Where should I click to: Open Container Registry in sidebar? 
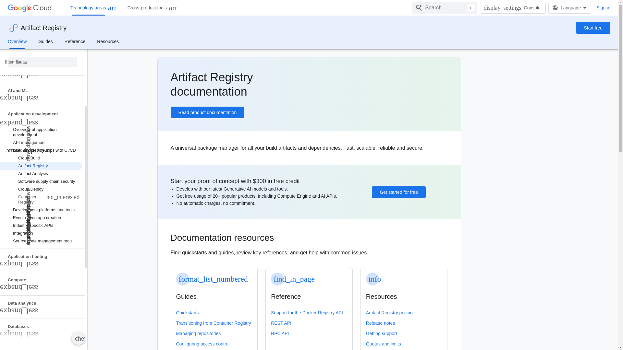click(x=27, y=200)
